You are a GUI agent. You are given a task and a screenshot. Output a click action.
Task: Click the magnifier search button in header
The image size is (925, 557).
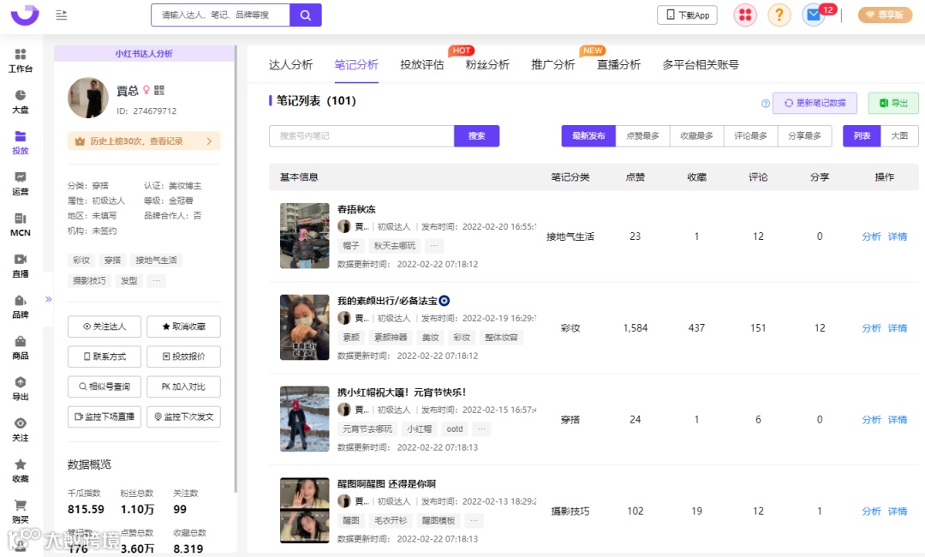click(x=306, y=15)
